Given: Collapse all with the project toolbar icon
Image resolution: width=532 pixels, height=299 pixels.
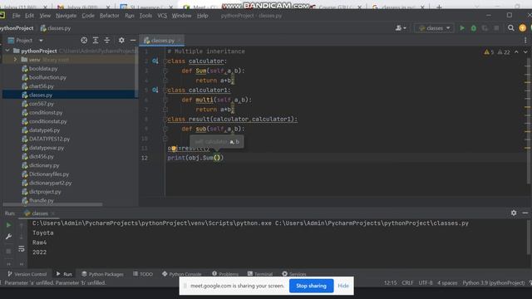Looking at the screenshot, I should click(107, 41).
